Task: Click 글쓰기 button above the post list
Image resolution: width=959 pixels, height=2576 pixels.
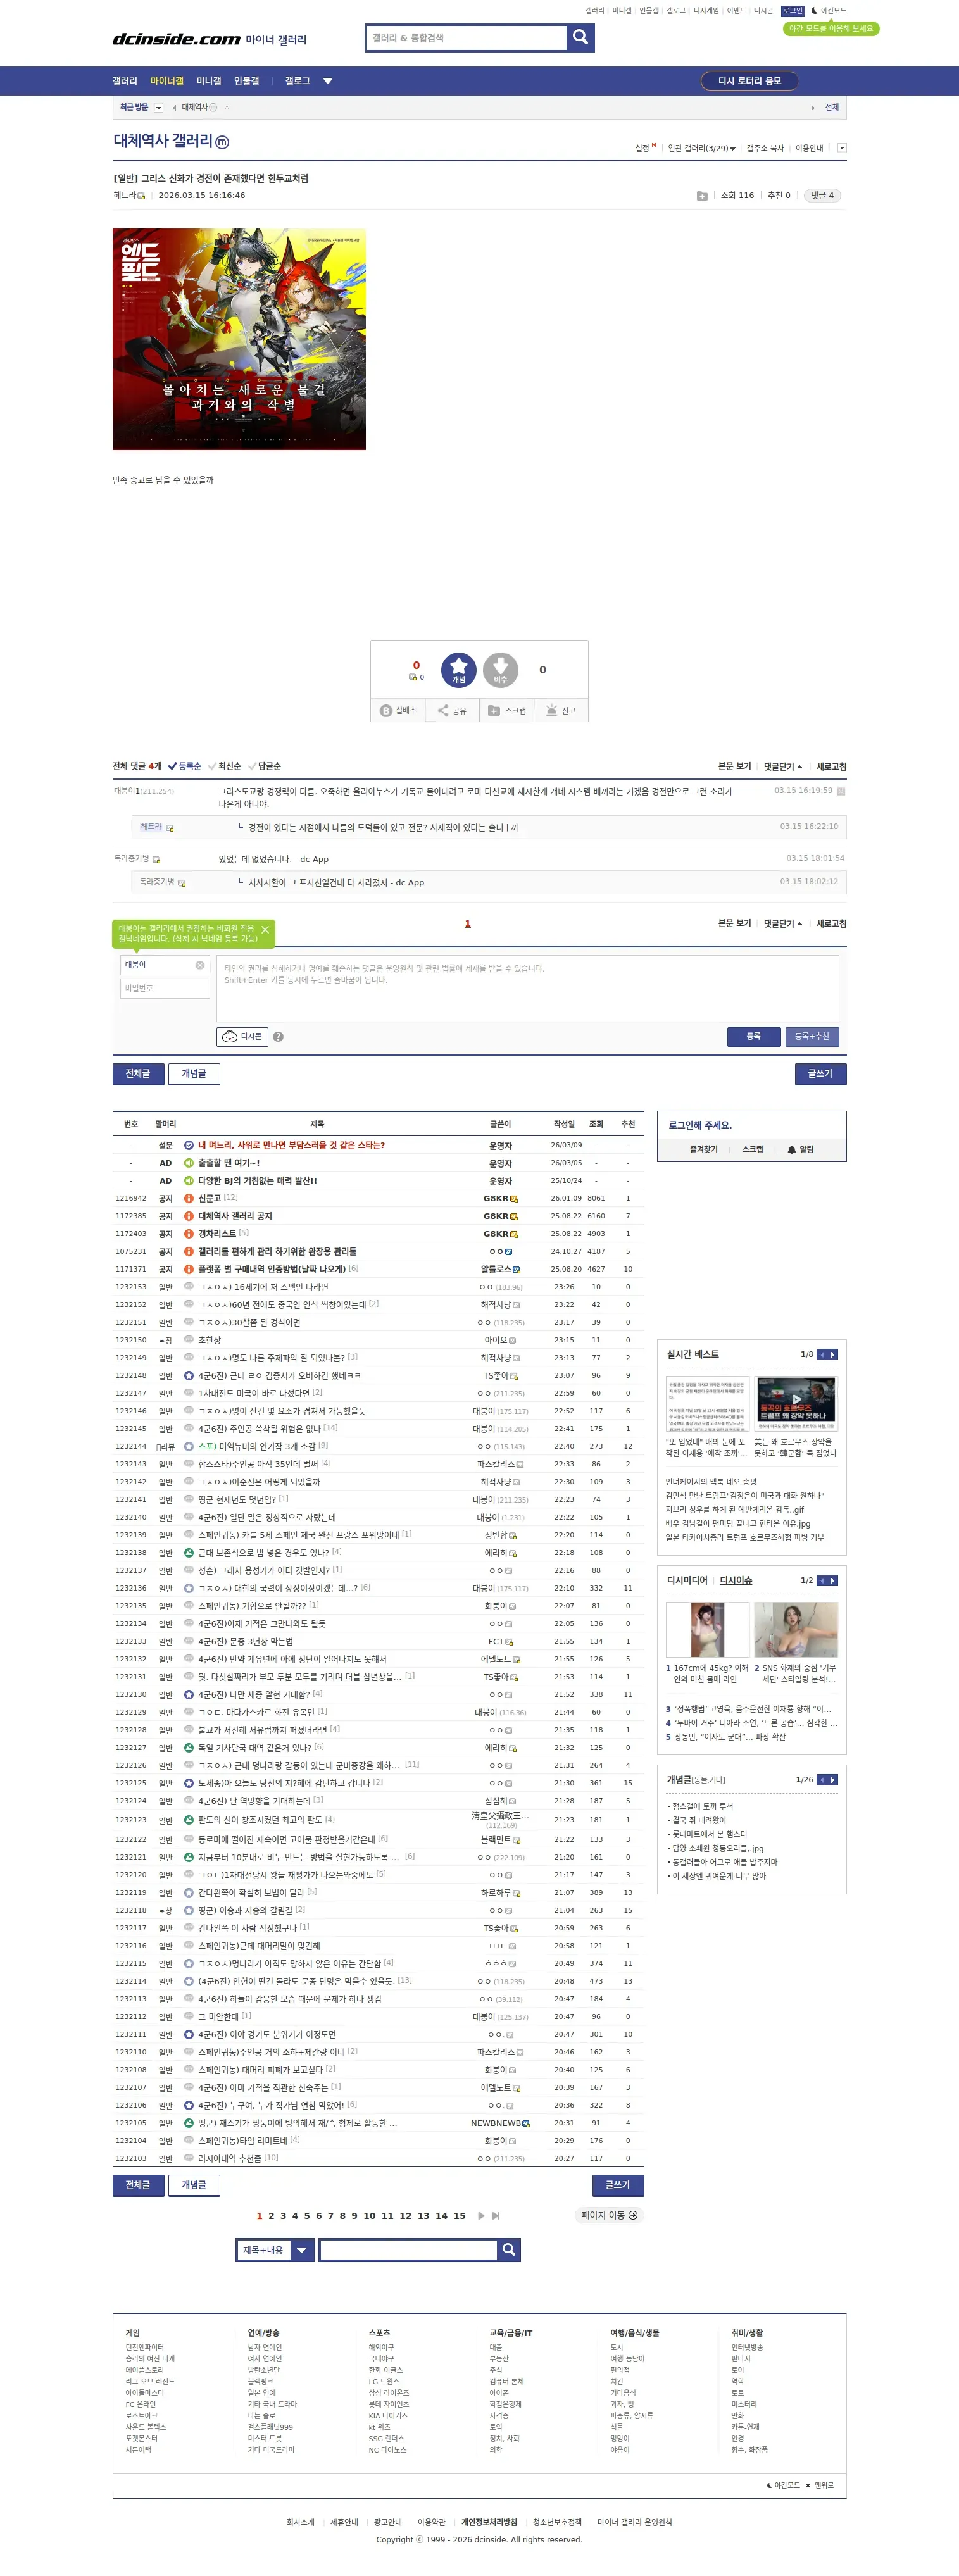Action: tap(820, 1074)
